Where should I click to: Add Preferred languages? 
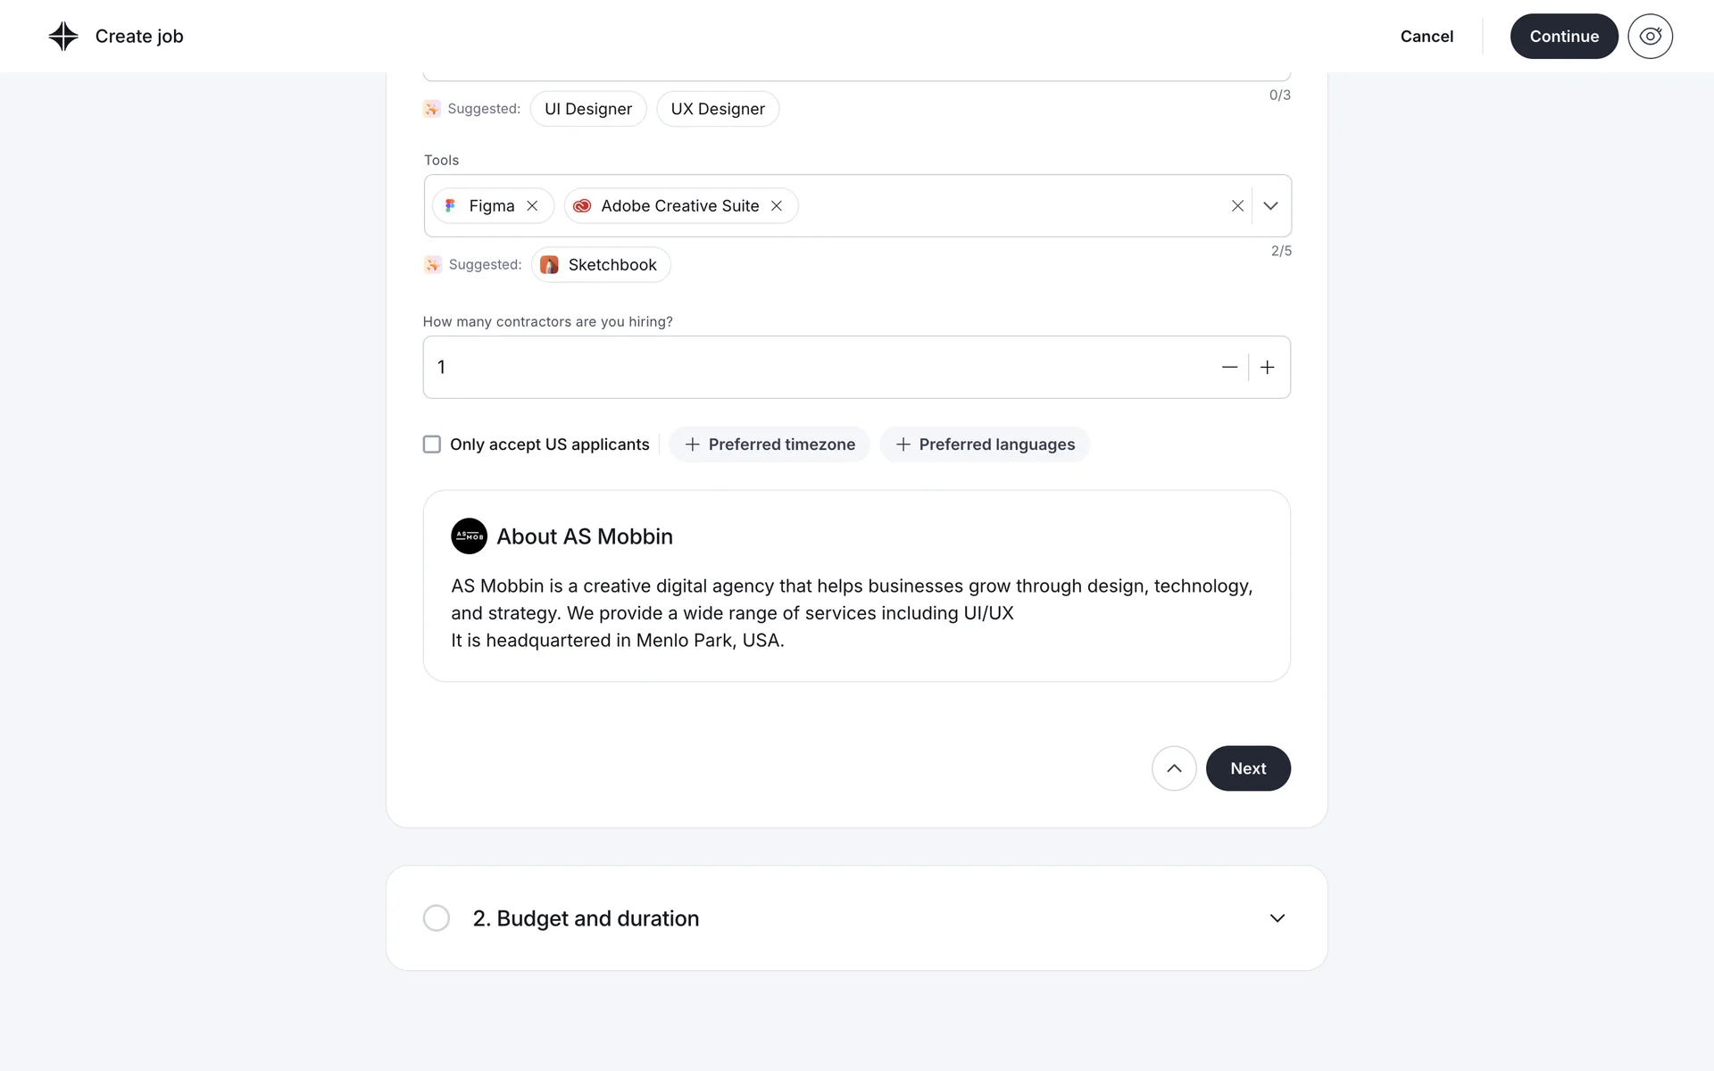tap(985, 444)
